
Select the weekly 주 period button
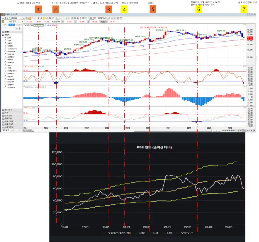[41, 18]
